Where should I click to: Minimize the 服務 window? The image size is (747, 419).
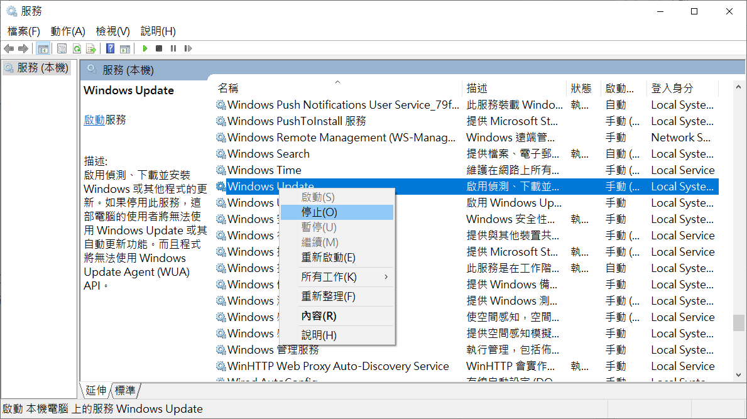pyautogui.click(x=660, y=11)
